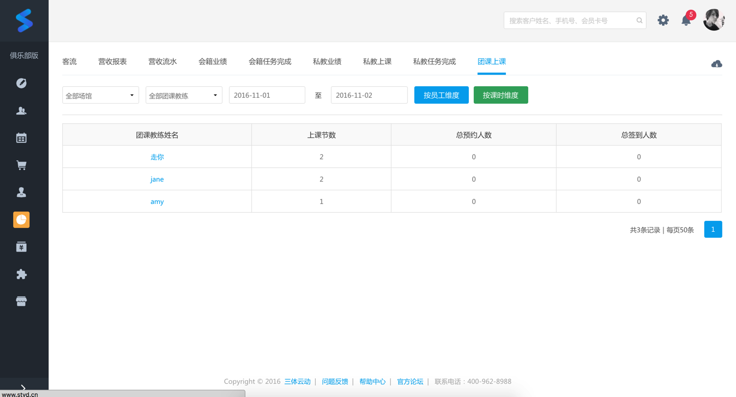Open settings gear icon
This screenshot has height=397, width=736.
click(x=663, y=21)
